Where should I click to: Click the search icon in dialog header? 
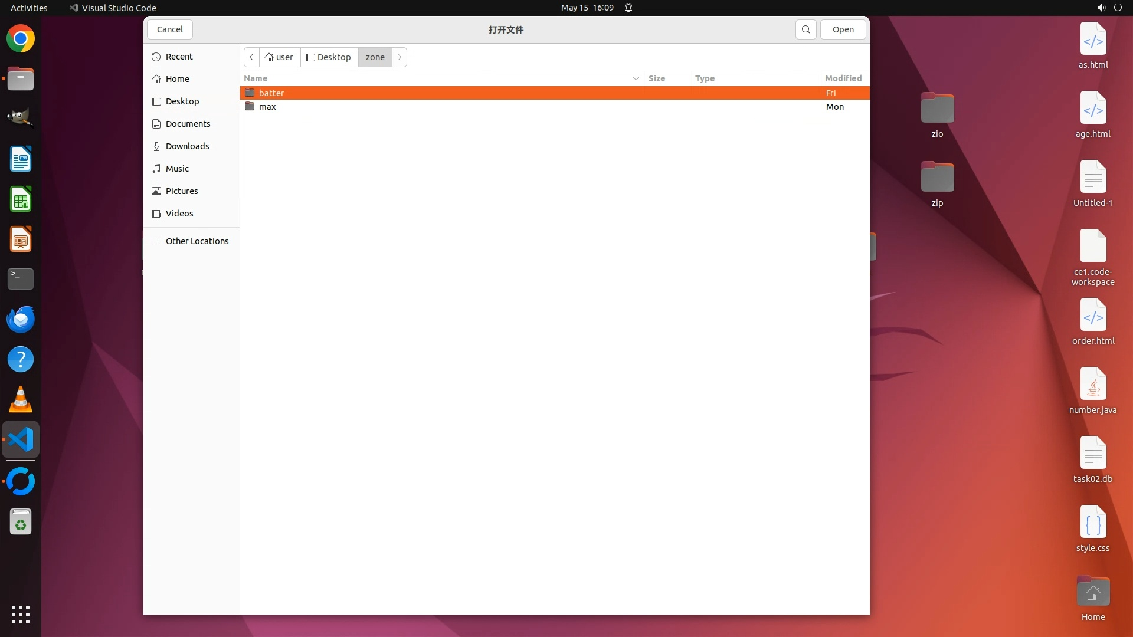pyautogui.click(x=805, y=29)
